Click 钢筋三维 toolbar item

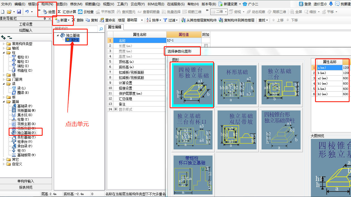pos(192,12)
